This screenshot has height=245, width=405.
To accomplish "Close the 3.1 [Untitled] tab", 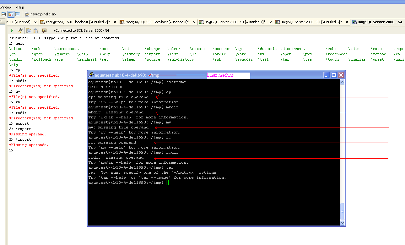I will click(35, 22).
